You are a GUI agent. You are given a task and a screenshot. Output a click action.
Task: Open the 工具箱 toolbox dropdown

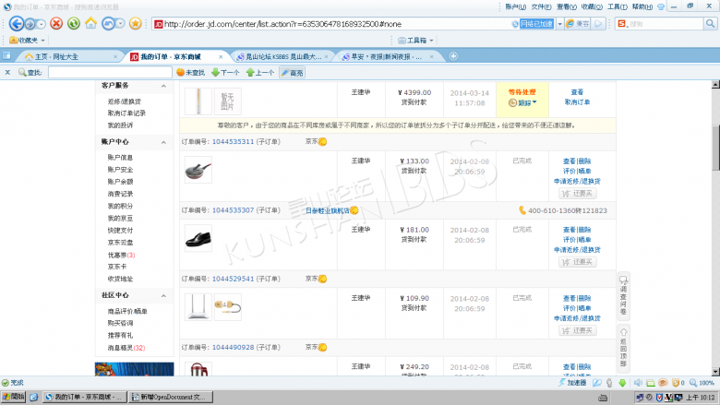click(415, 41)
